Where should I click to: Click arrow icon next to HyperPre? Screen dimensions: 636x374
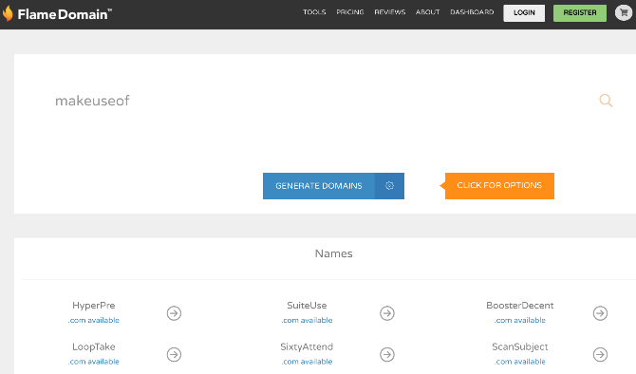174,313
